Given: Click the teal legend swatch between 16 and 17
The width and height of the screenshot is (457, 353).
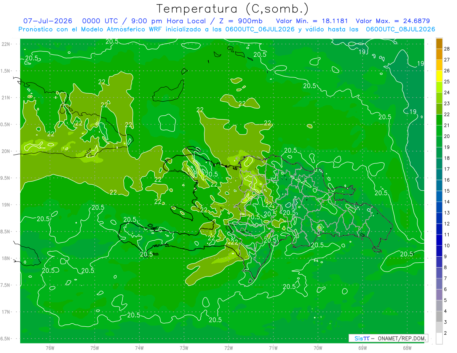Looking at the screenshot, I should 439,175.
